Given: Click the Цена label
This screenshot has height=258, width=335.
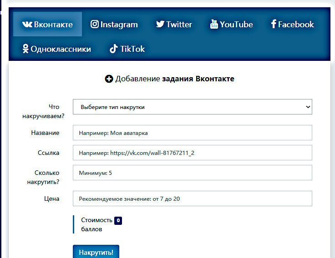Looking at the screenshot, I should tap(51, 199).
